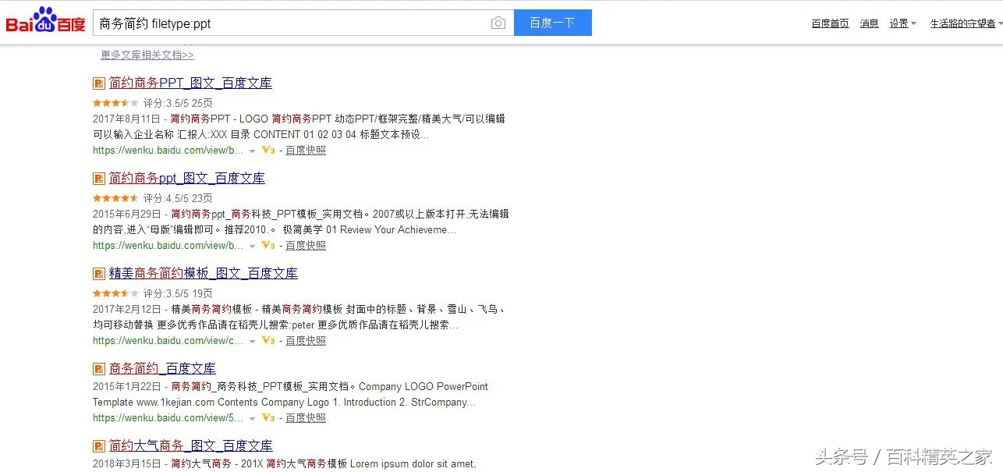Click snippet line starting 均可移动替换 更多优秀作品
This screenshot has height=472, width=1003.
(x=275, y=325)
